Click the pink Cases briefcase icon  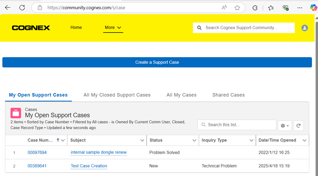coord(16,113)
